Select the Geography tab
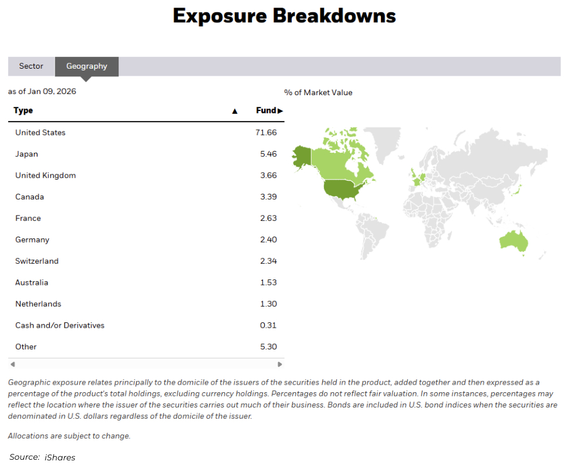 tap(86, 66)
